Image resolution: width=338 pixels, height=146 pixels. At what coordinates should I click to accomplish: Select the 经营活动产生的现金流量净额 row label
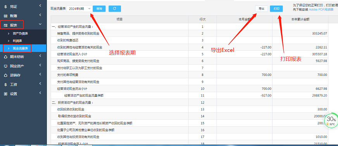click(84, 95)
